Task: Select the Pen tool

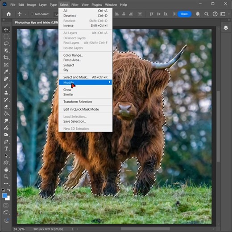Action: coord(6,141)
